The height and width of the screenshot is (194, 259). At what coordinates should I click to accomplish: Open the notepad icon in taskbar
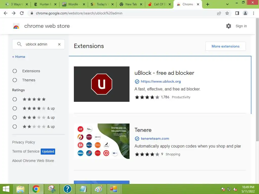83,189
